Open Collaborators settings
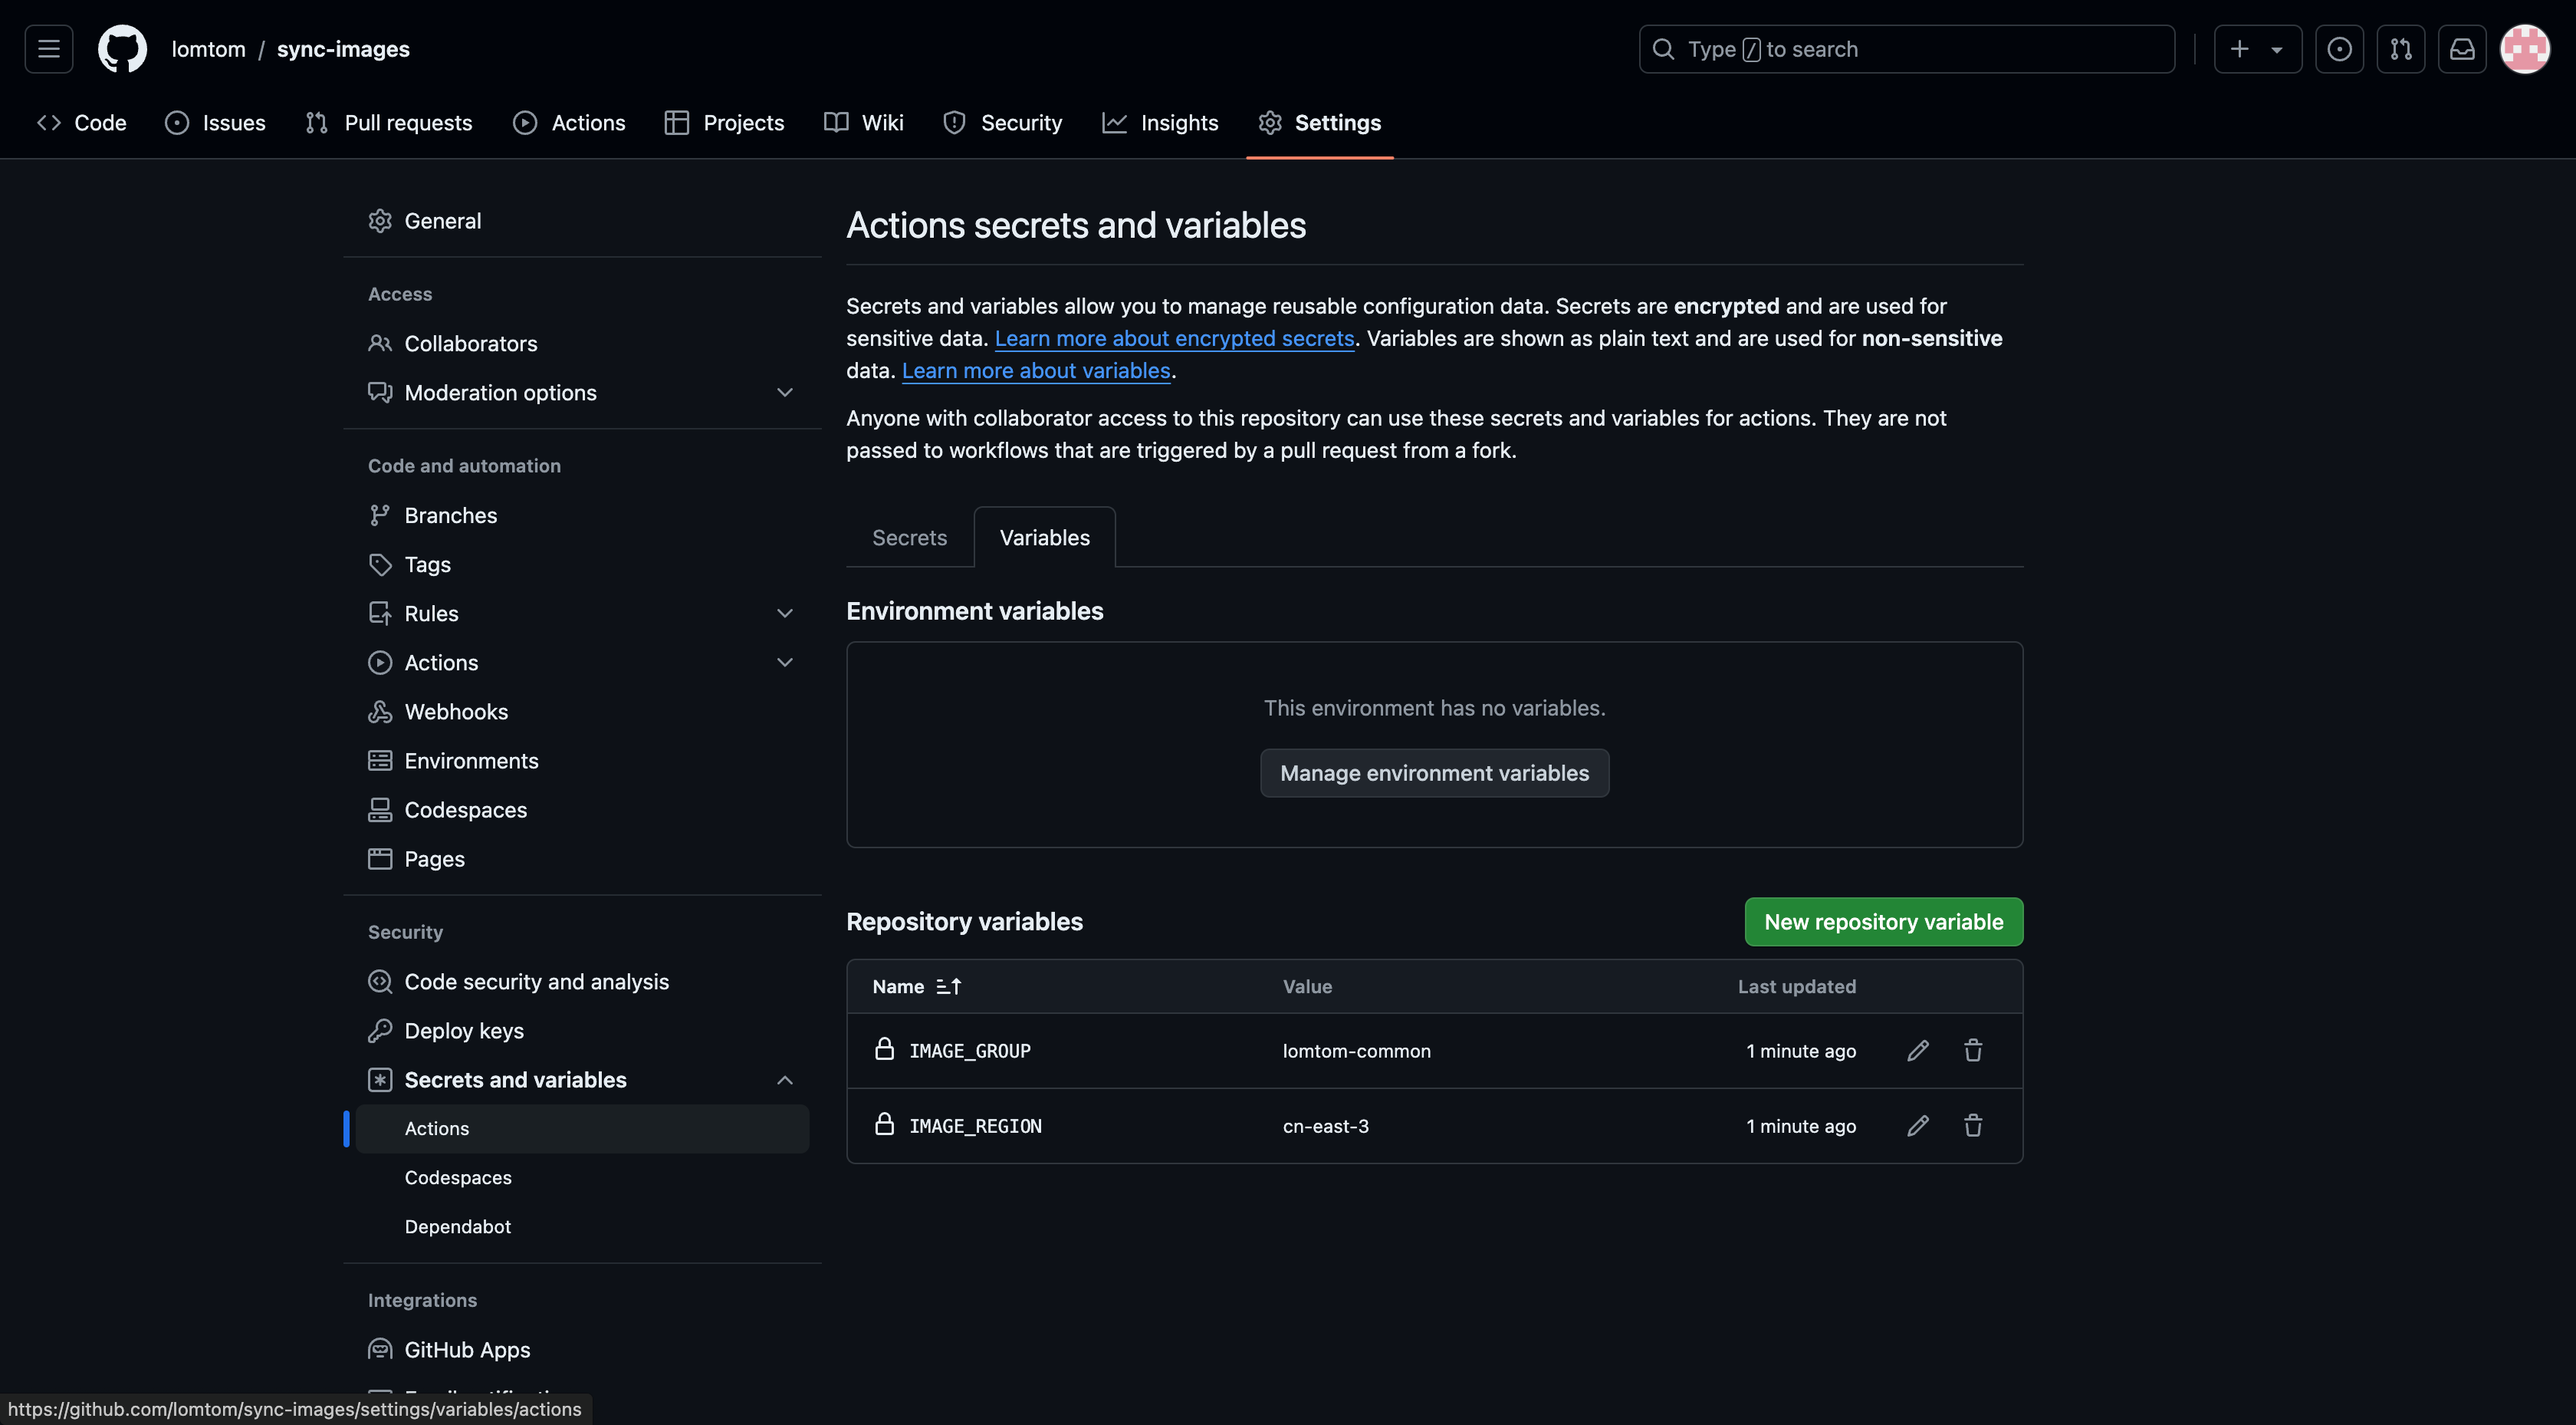Viewport: 2576px width, 1425px height. (x=582, y=344)
